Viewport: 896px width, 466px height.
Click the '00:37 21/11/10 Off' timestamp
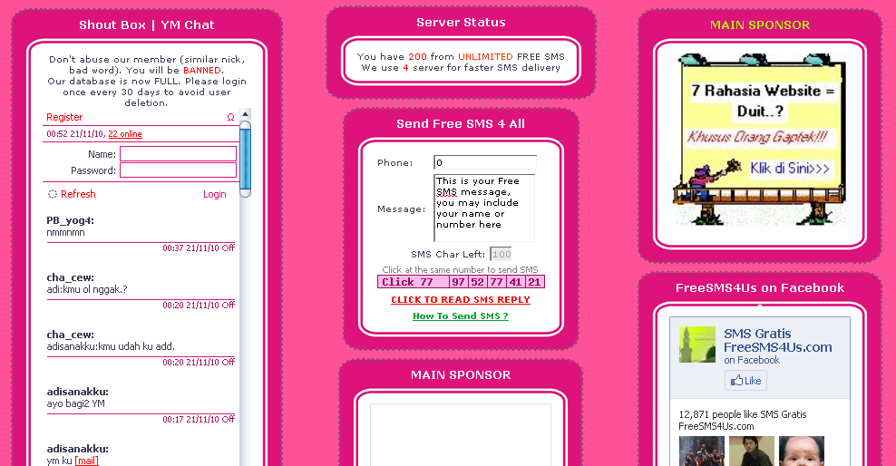point(199,248)
